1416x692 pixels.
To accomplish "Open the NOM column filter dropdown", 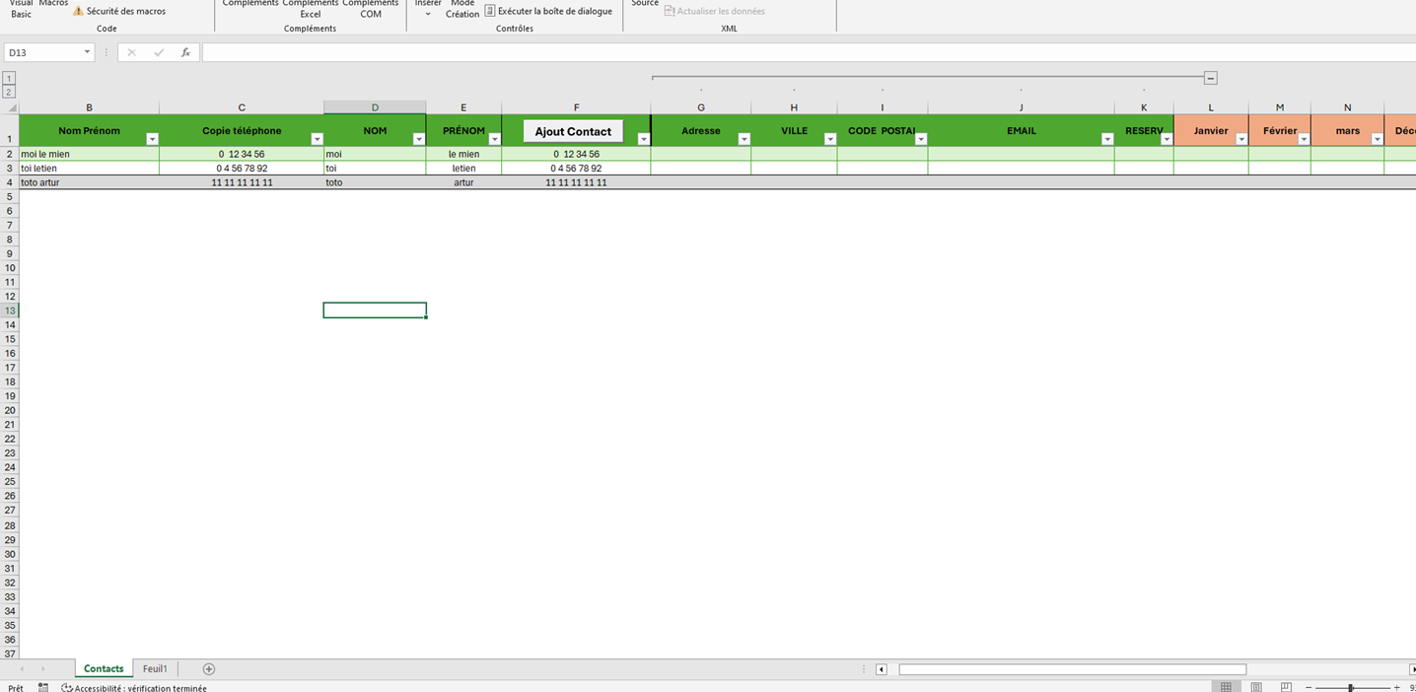I will click(418, 140).
